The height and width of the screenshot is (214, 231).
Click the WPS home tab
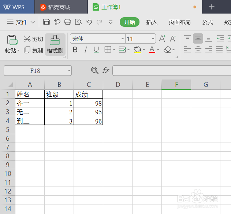coord(17,7)
